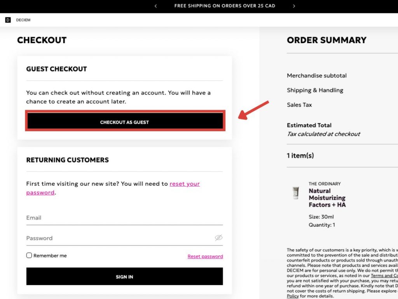
Task: Open the reset your password link
Action: [184, 184]
